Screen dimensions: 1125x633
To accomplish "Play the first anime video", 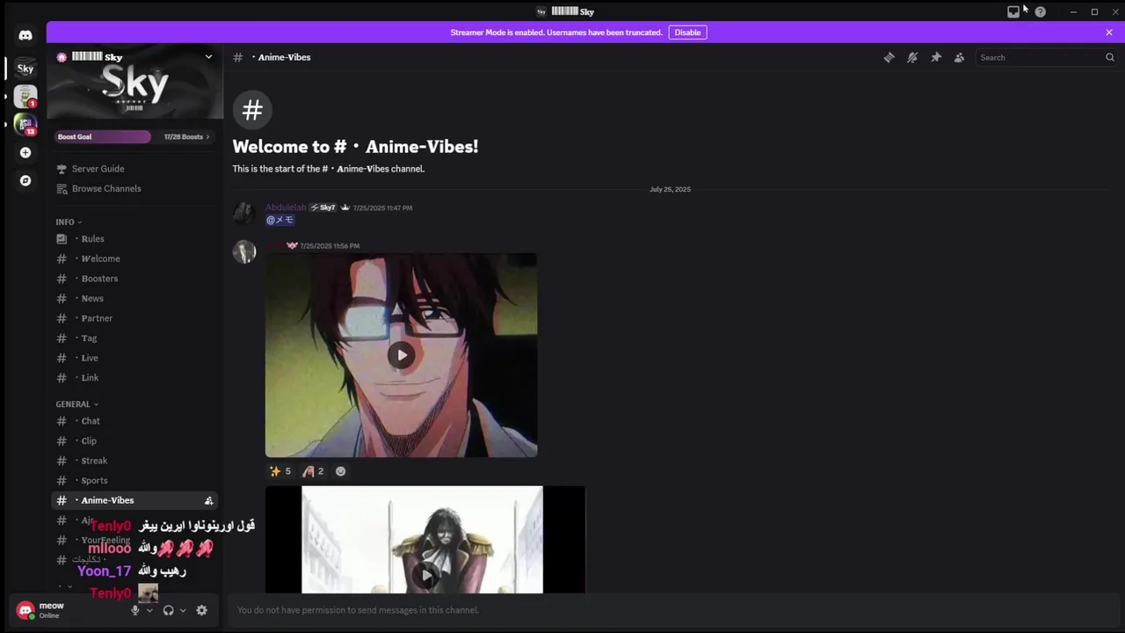I will point(402,355).
